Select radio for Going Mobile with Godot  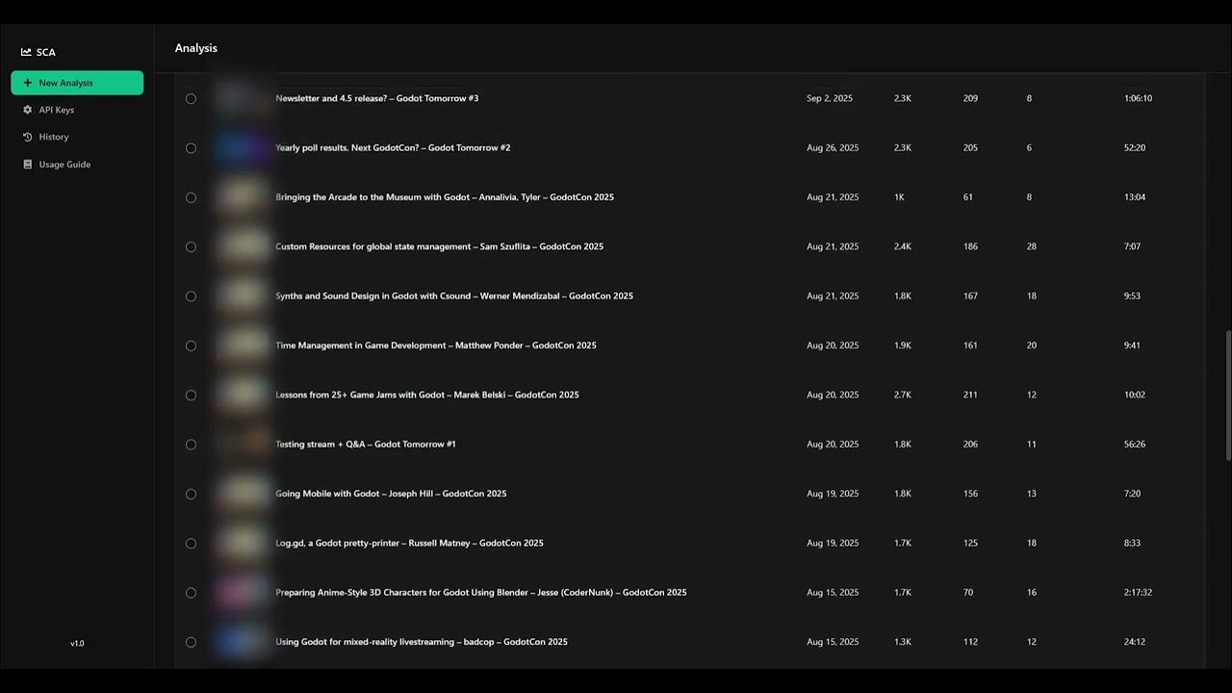point(191,494)
